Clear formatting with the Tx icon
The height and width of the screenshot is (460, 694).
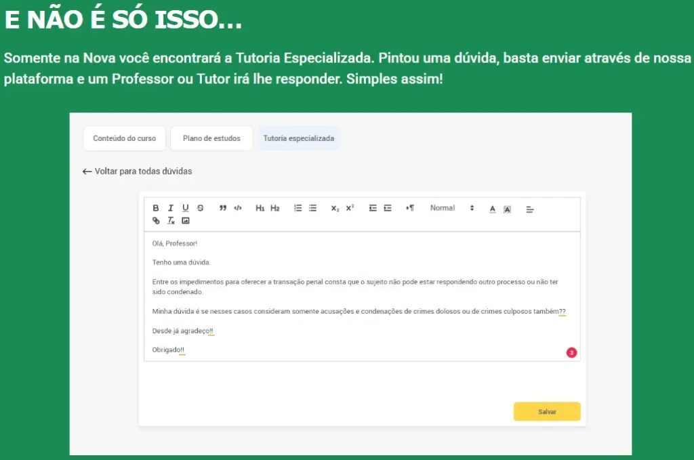171,220
